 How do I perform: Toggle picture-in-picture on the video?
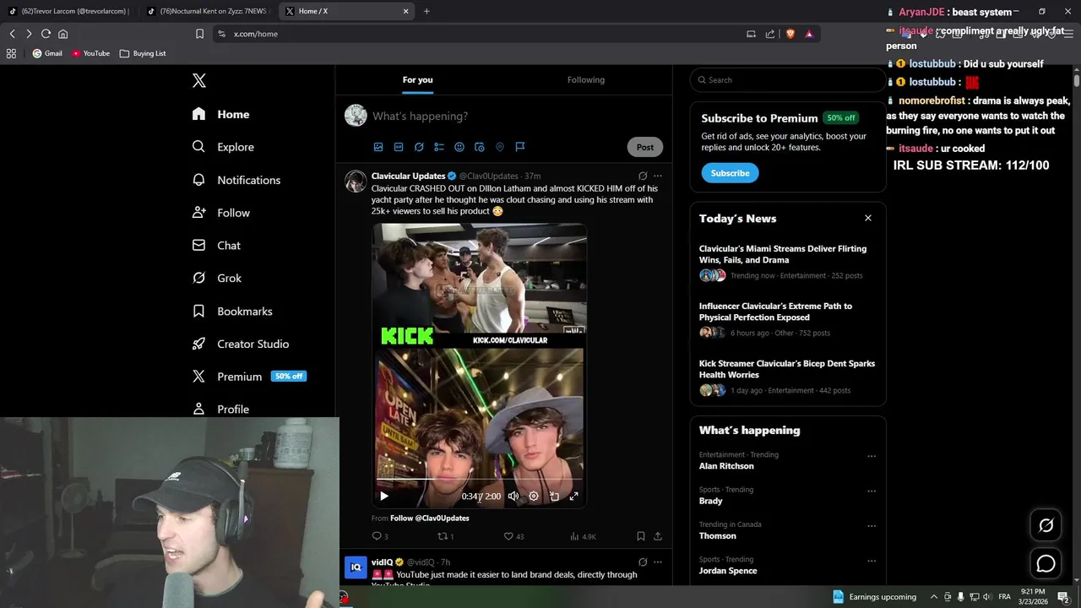point(554,497)
